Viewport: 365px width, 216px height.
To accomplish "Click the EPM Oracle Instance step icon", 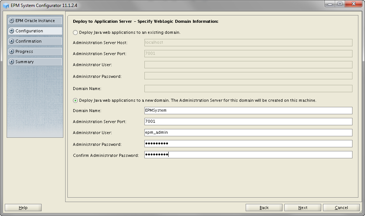I will click(12, 21).
